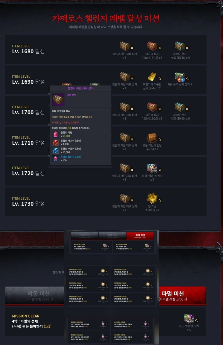Click the Lv. 1690 adventurer's gold bar icon
This screenshot has width=223, height=345.
point(152,77)
